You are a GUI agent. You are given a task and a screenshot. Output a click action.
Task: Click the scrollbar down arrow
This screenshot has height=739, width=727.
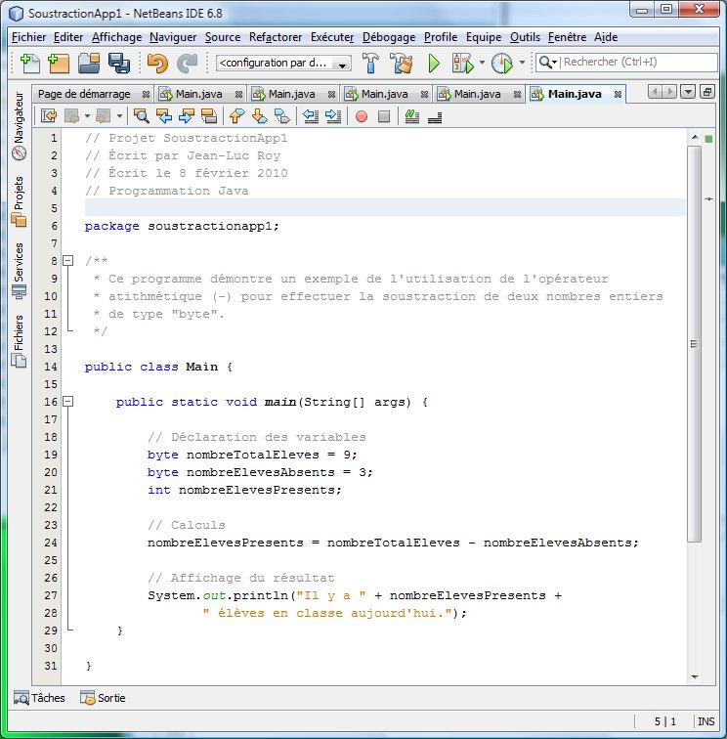click(x=695, y=676)
